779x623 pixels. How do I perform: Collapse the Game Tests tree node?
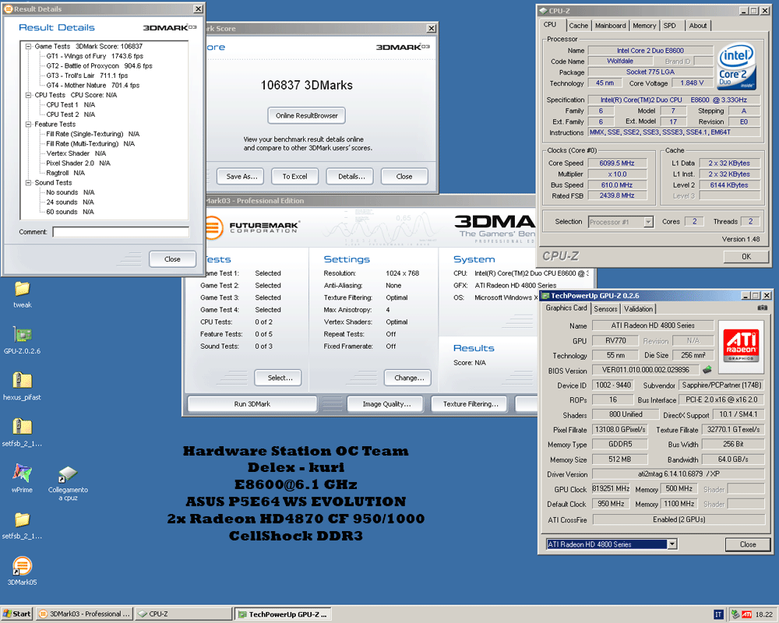click(x=28, y=46)
